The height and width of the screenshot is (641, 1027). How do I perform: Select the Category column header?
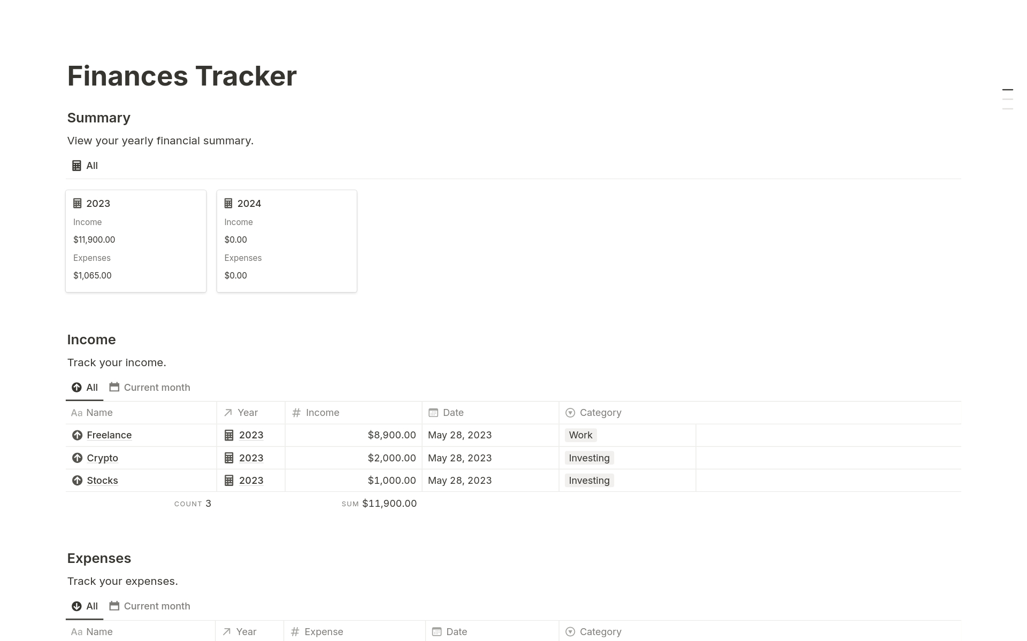tap(600, 412)
